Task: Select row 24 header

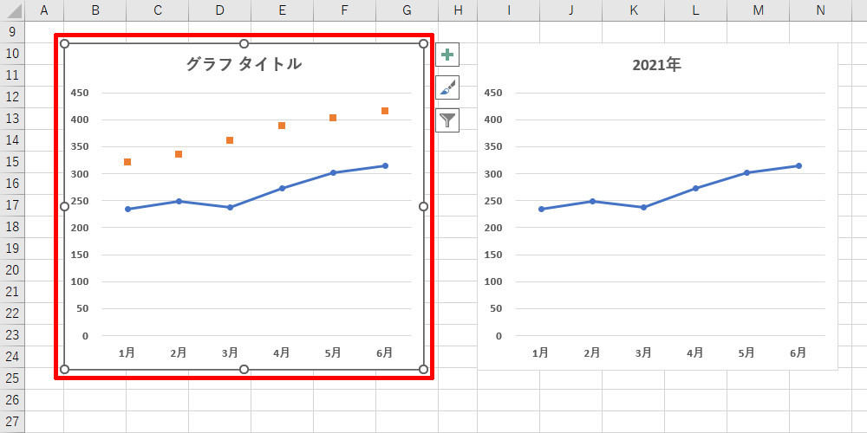Action: (12, 356)
